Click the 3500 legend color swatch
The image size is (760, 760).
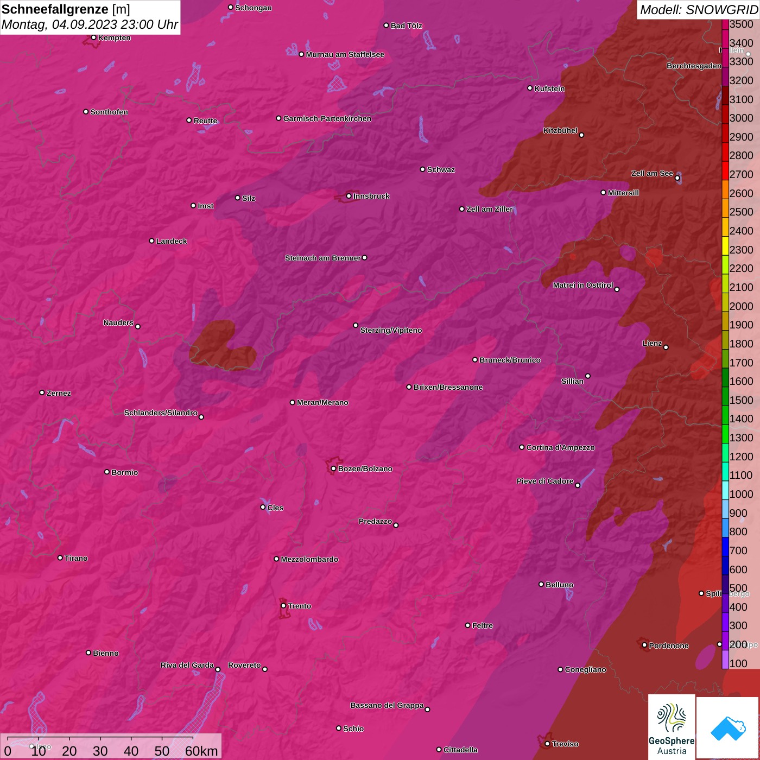pos(725,24)
